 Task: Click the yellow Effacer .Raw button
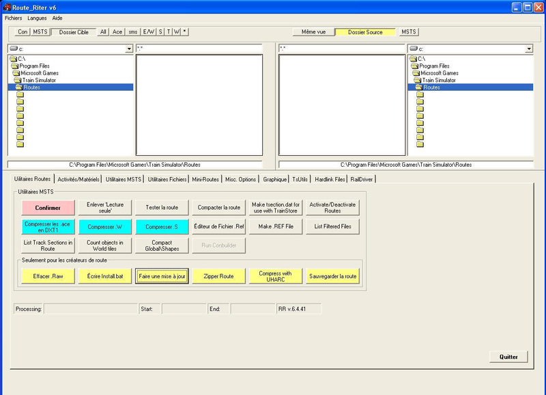point(48,276)
